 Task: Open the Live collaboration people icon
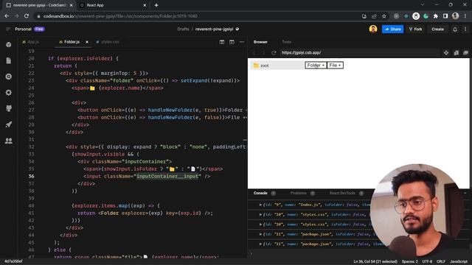click(x=9, y=141)
